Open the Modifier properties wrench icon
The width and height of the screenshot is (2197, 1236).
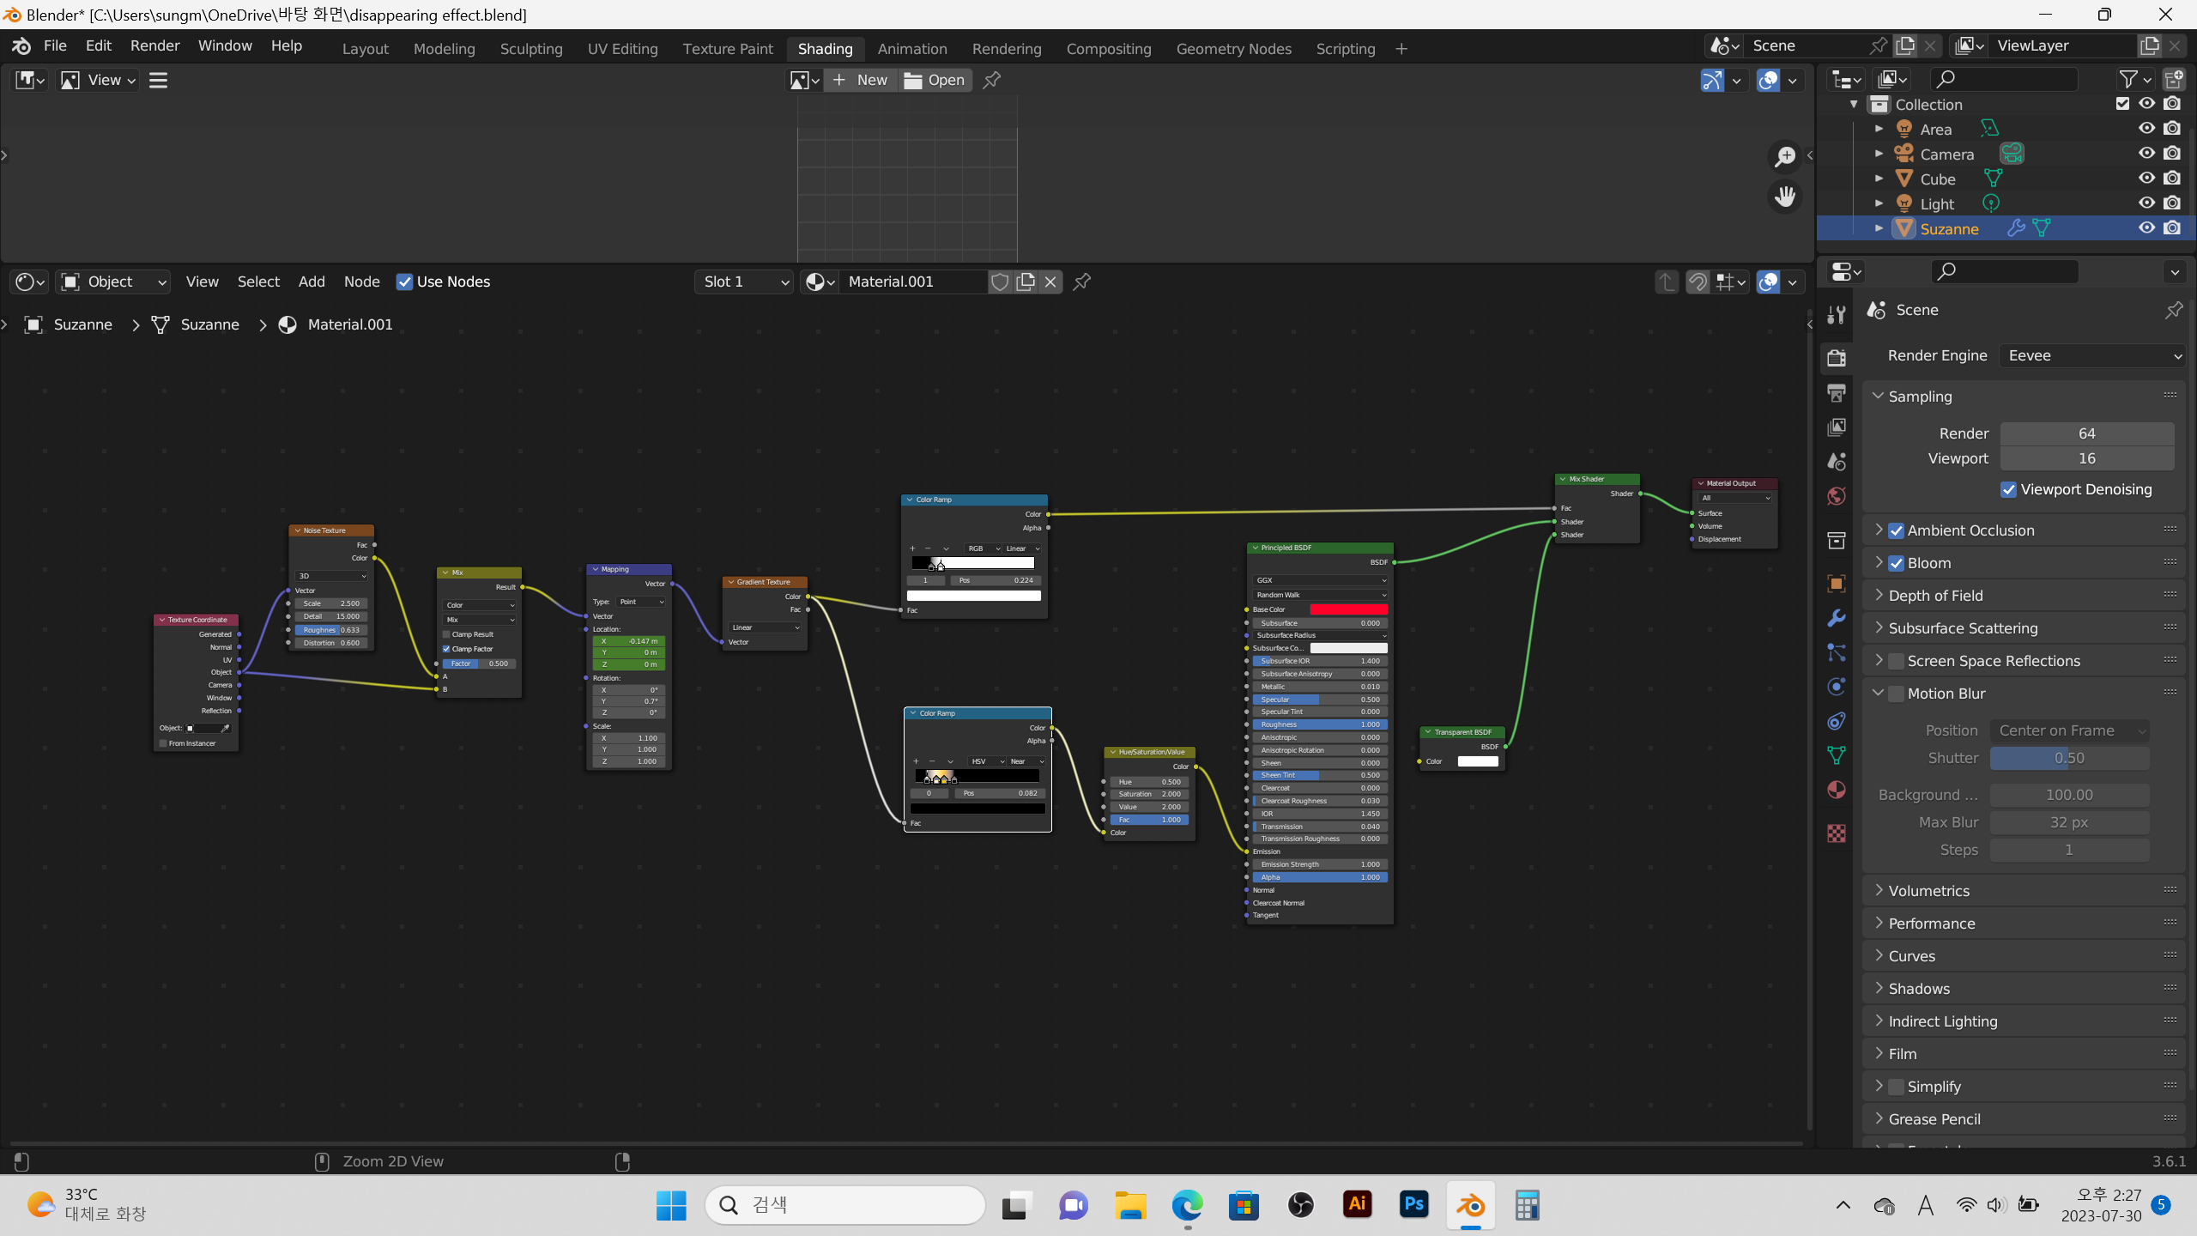click(x=1837, y=618)
